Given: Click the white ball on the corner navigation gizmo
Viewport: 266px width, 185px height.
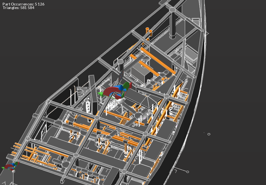Looking at the screenshot, I should [x=14, y=171].
